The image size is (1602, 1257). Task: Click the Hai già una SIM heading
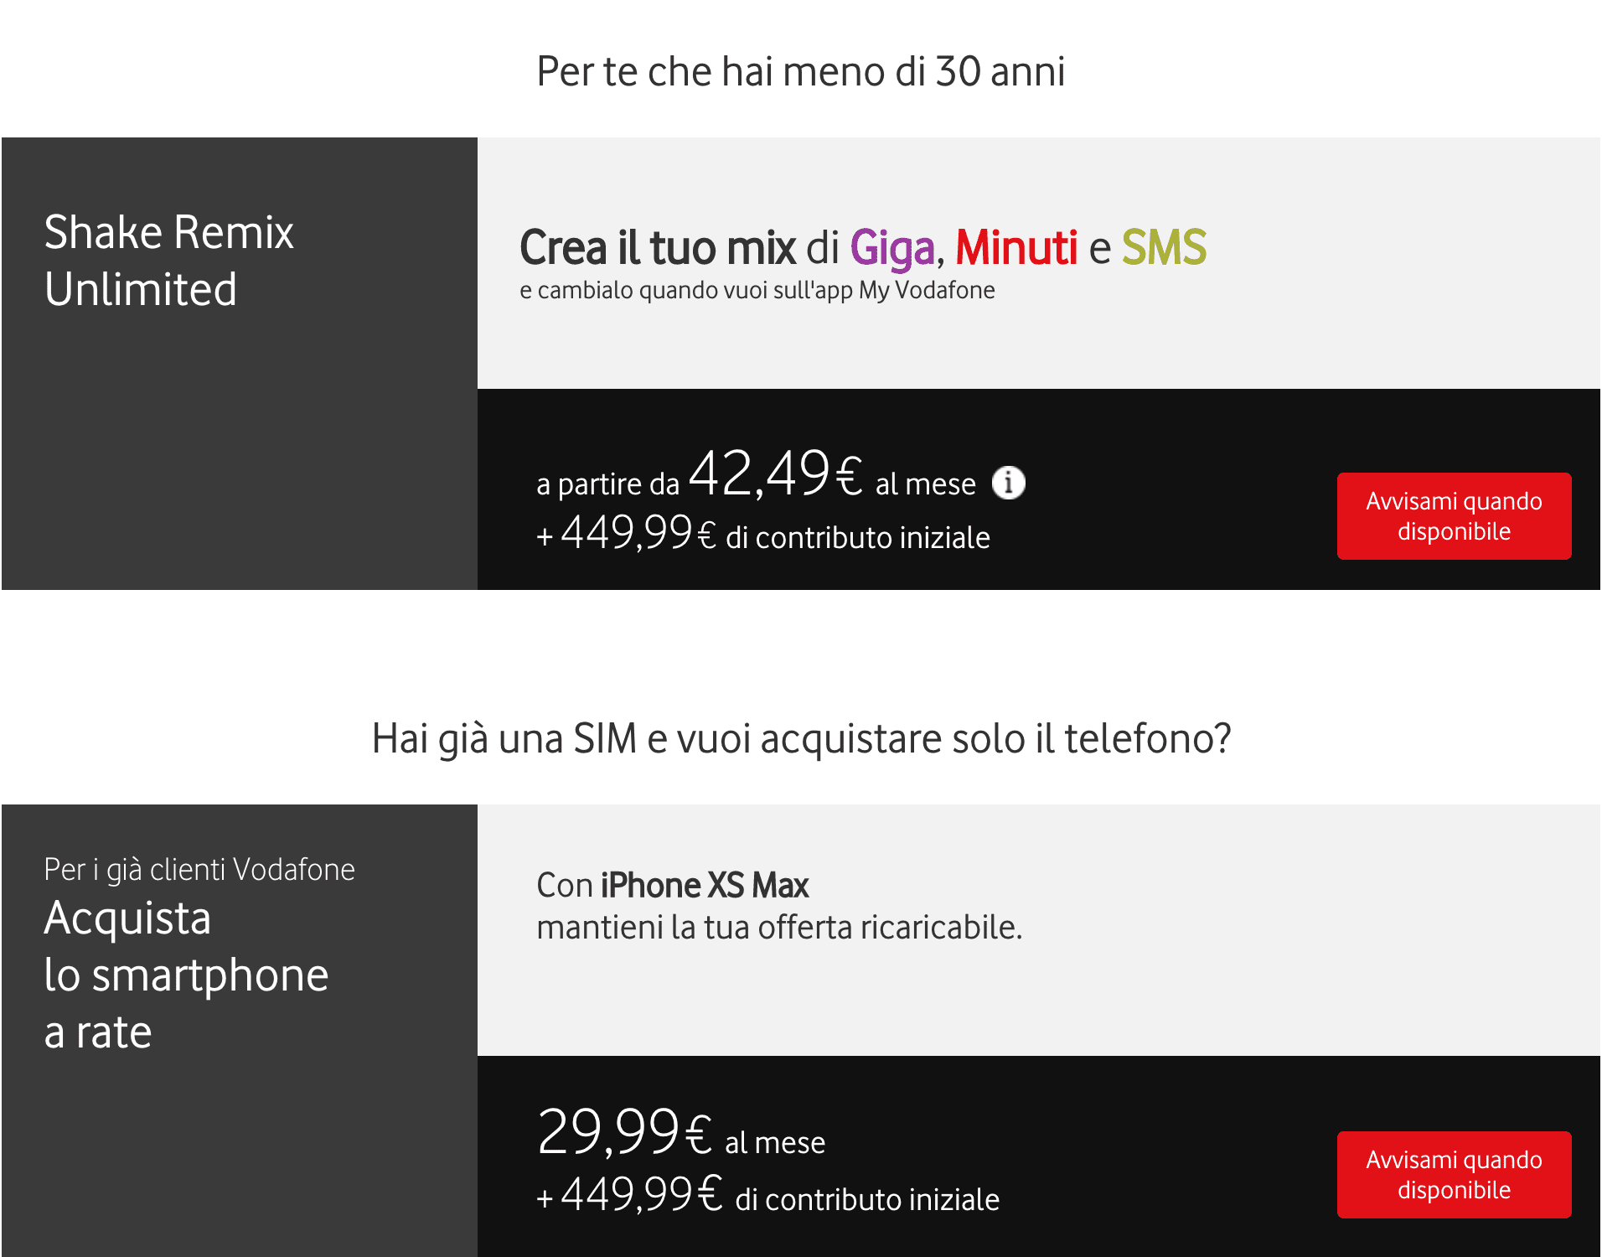coord(801,739)
